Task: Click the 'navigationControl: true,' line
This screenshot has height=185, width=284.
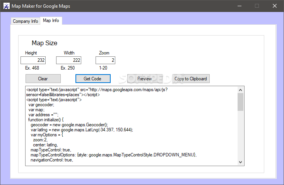Action: [52, 160]
